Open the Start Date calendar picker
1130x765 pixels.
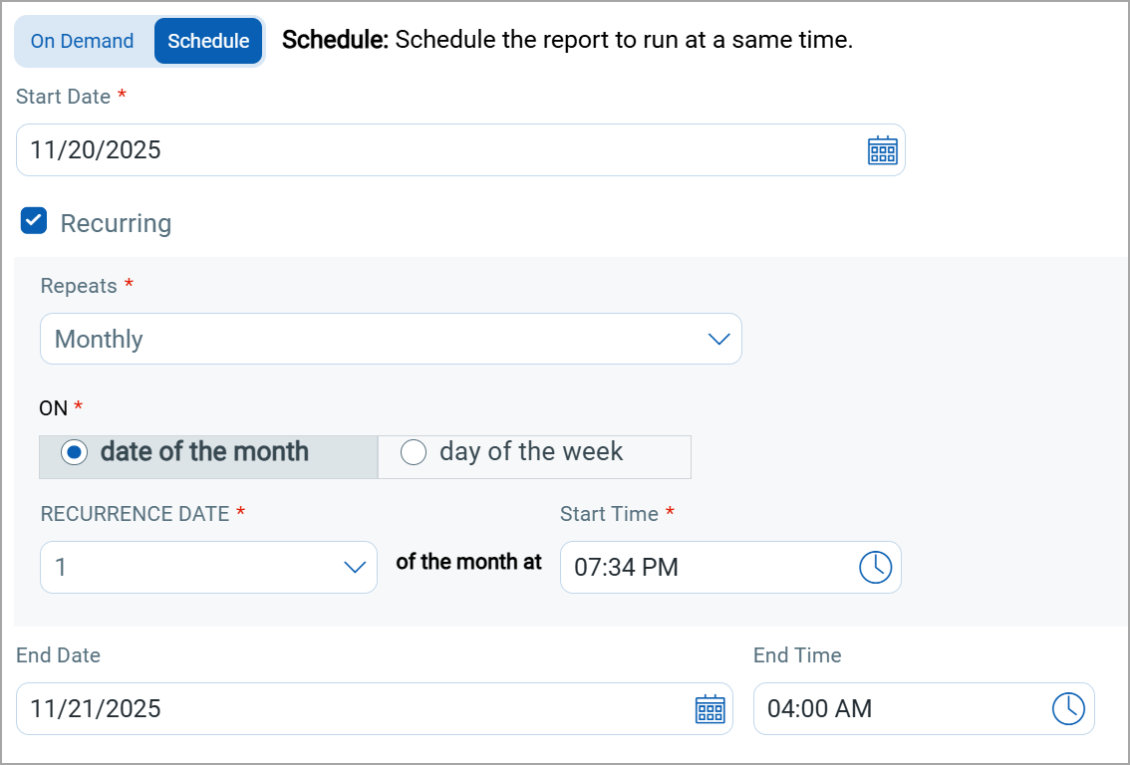[882, 150]
